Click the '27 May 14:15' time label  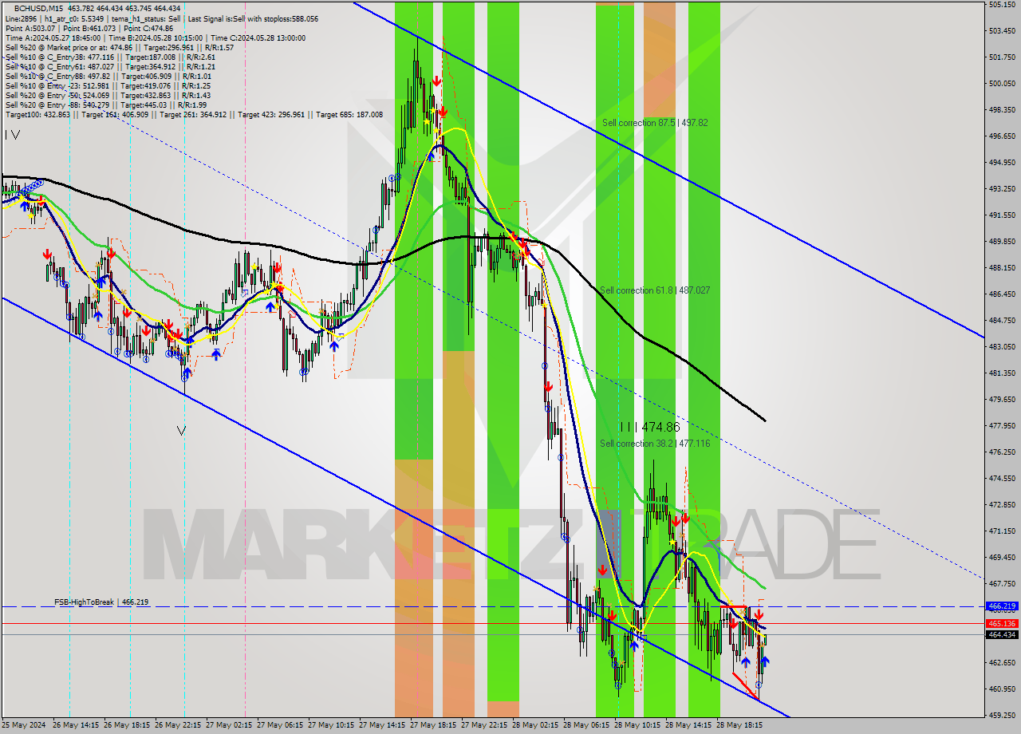(382, 725)
